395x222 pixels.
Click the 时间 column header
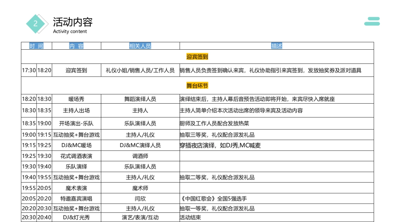(x=37, y=46)
